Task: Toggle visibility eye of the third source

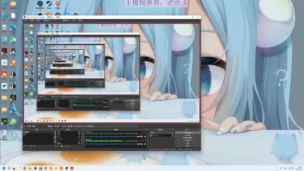Action: 79,136
